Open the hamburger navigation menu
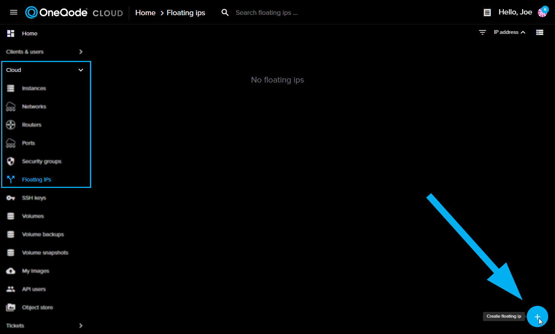This screenshot has height=334, width=555. coord(14,12)
